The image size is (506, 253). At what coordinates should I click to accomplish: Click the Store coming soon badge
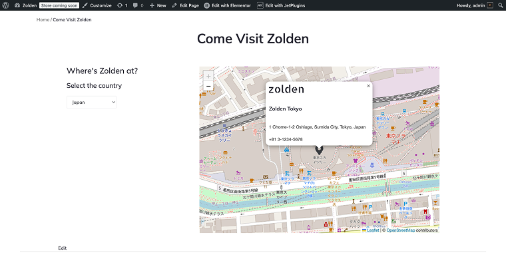[59, 5]
